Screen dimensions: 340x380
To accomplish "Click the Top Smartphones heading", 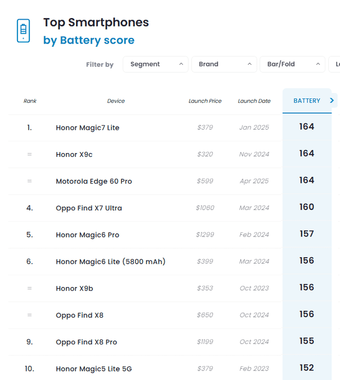I will click(x=96, y=22).
